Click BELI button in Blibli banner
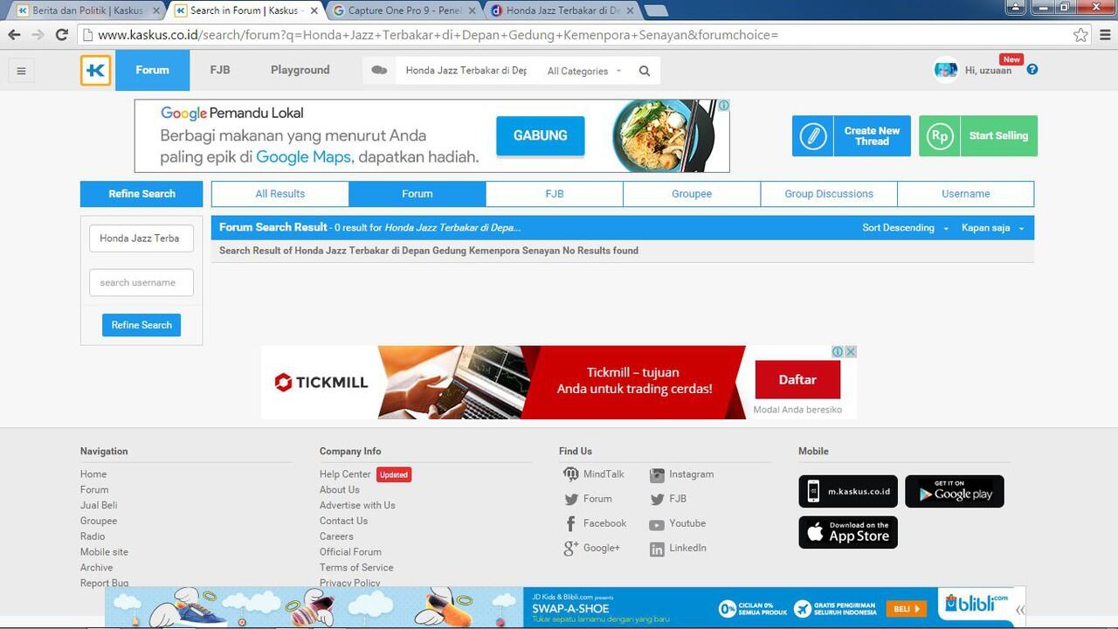 click(x=908, y=609)
